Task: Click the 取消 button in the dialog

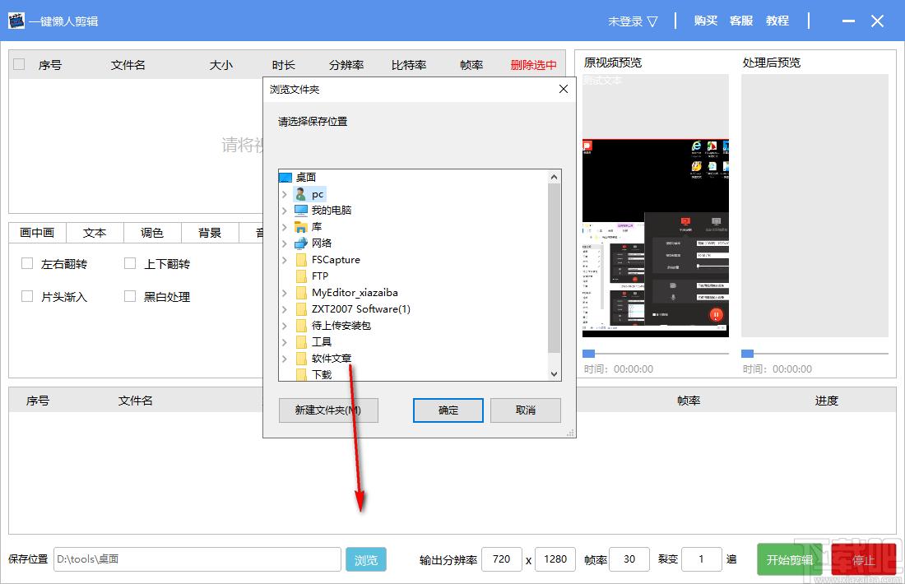Action: click(x=525, y=410)
